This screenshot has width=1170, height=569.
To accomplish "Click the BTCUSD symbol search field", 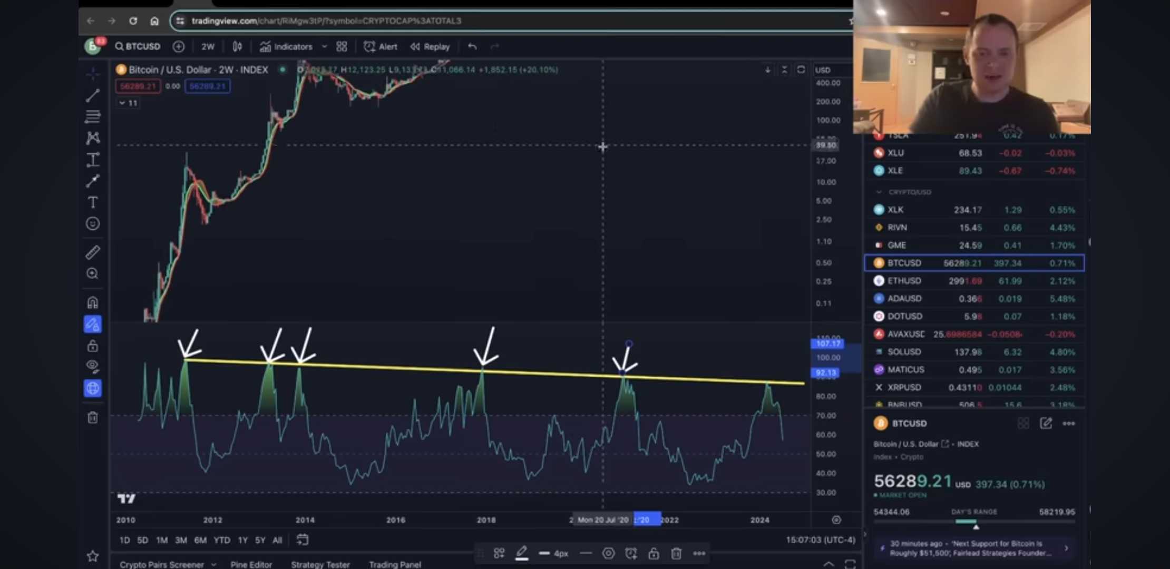I will [x=138, y=46].
